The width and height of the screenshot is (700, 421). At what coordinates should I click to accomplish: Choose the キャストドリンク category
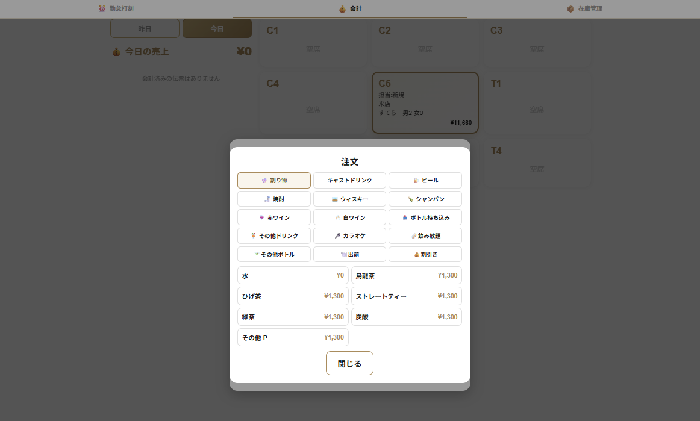349,180
